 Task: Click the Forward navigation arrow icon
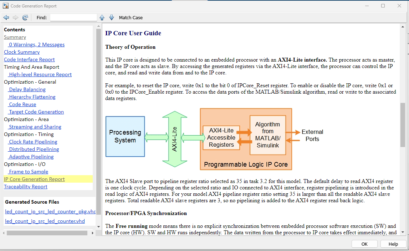point(15,17)
